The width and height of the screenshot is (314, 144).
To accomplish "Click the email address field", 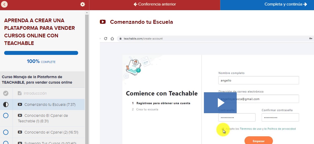I will click(x=258, y=99).
